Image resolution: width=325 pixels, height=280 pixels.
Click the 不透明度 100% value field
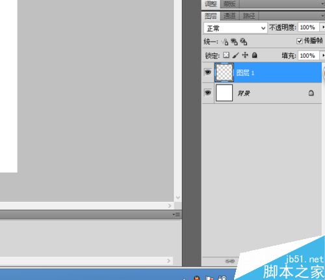click(309, 27)
